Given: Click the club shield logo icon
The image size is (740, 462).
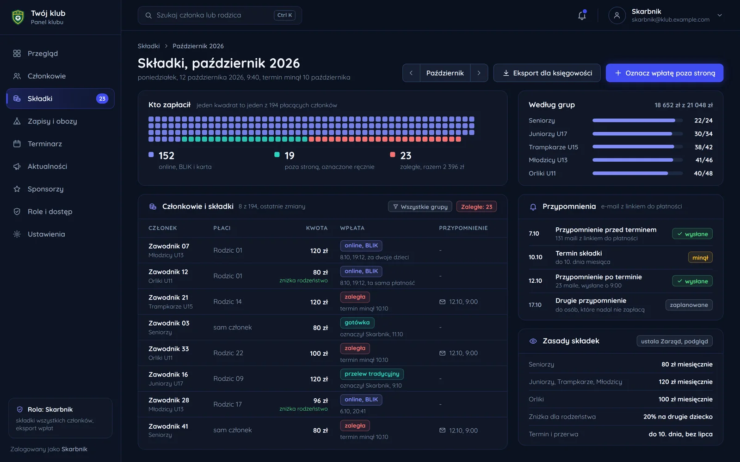Looking at the screenshot, I should pos(18,17).
